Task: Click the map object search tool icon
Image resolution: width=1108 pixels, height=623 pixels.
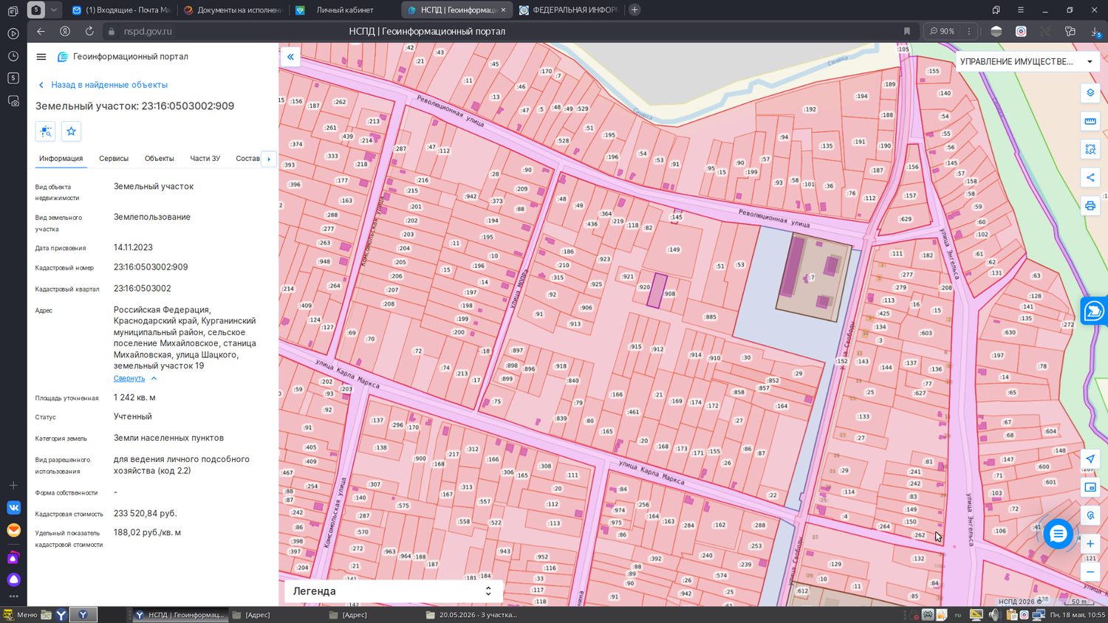Action: click(x=1090, y=515)
